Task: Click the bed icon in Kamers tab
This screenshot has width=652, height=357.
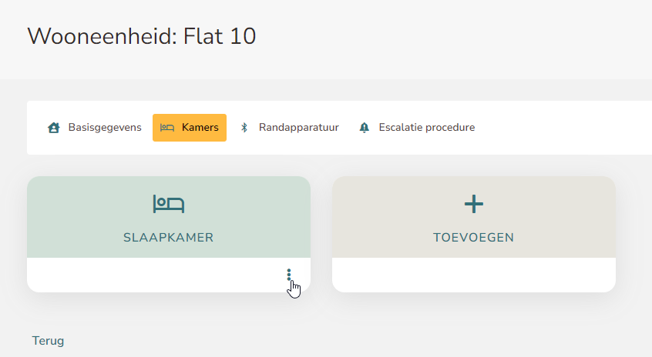Action: point(167,128)
